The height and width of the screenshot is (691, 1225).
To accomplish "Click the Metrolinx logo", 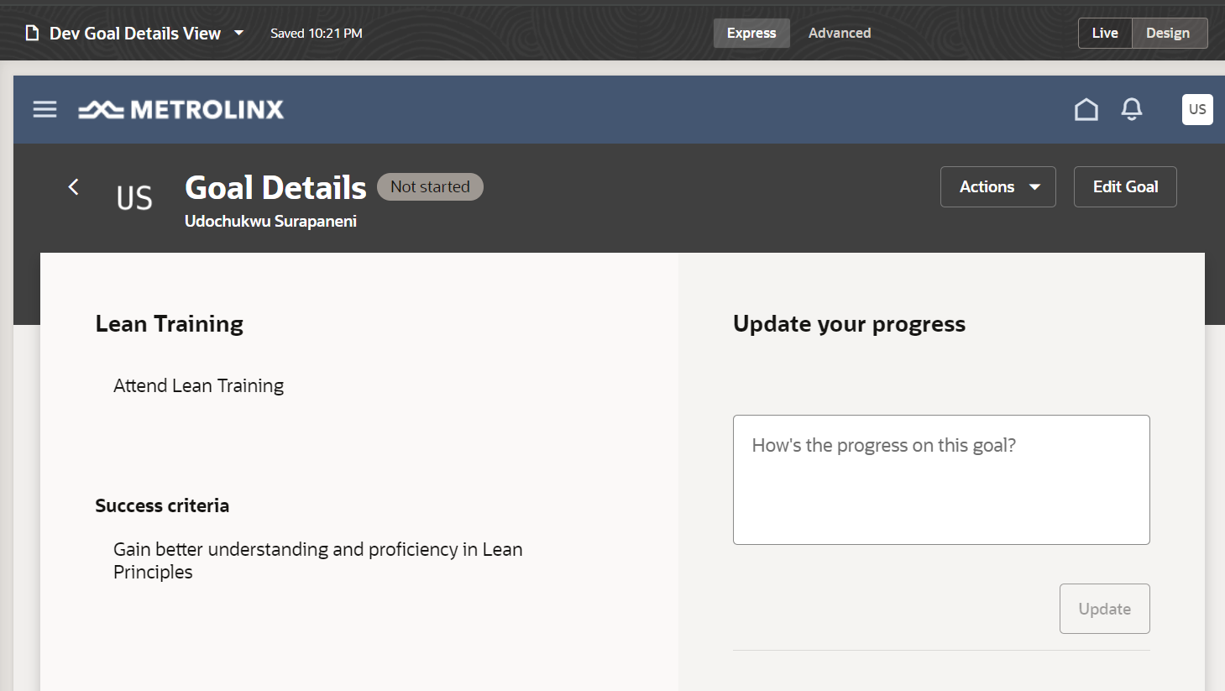I will coord(181,109).
